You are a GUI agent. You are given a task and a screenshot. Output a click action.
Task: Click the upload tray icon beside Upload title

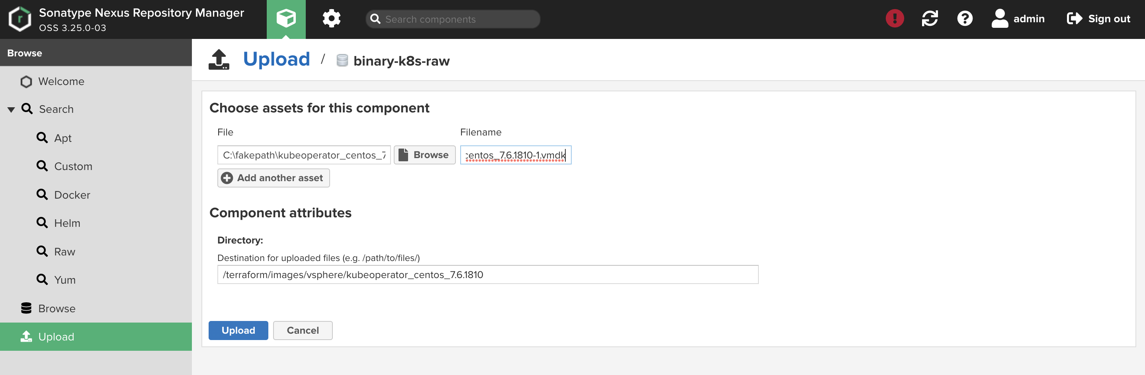(219, 60)
